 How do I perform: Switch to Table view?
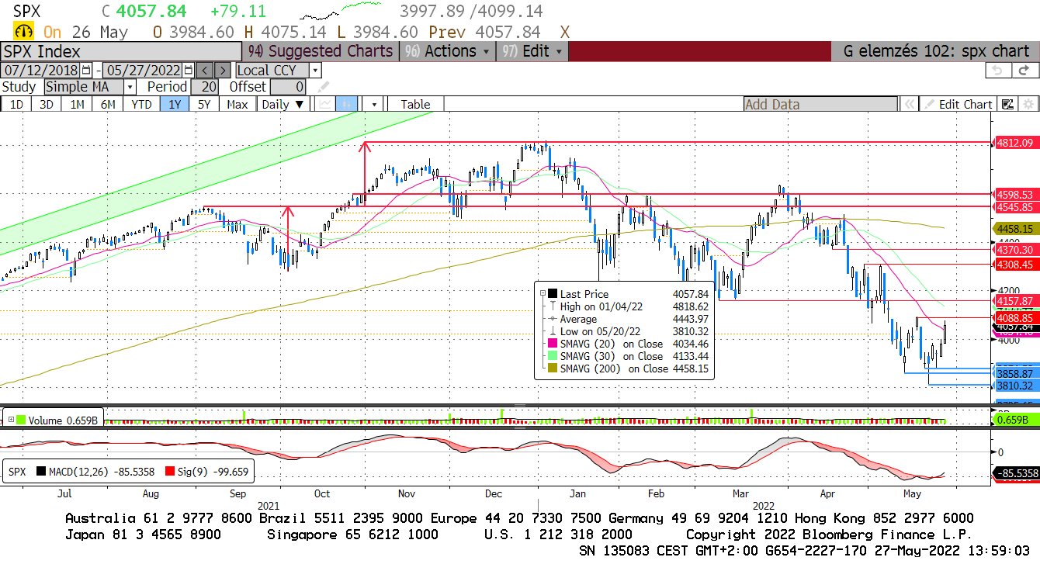(415, 104)
